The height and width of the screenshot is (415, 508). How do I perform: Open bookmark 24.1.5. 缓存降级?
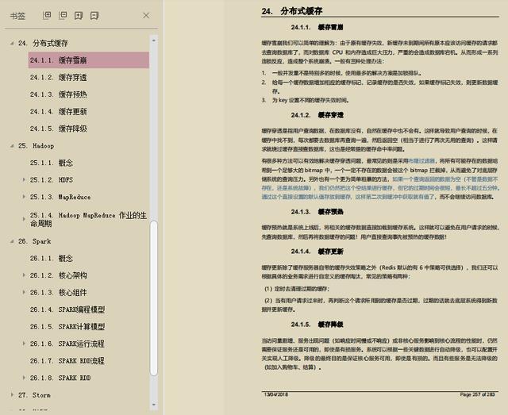pyautogui.click(x=58, y=129)
